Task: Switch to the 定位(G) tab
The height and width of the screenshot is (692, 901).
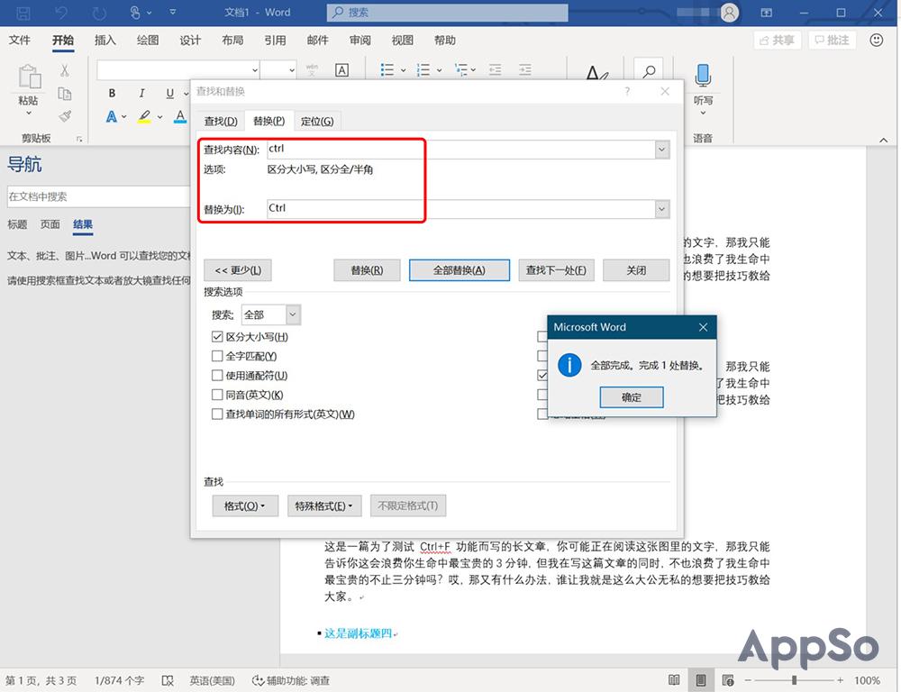Action: point(317,122)
